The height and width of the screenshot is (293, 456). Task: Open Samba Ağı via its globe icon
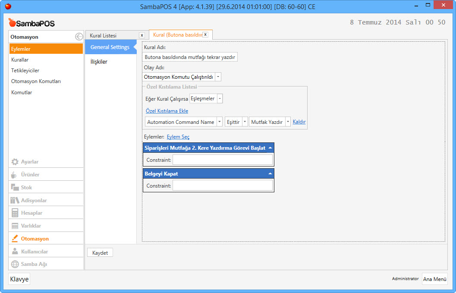click(15, 264)
